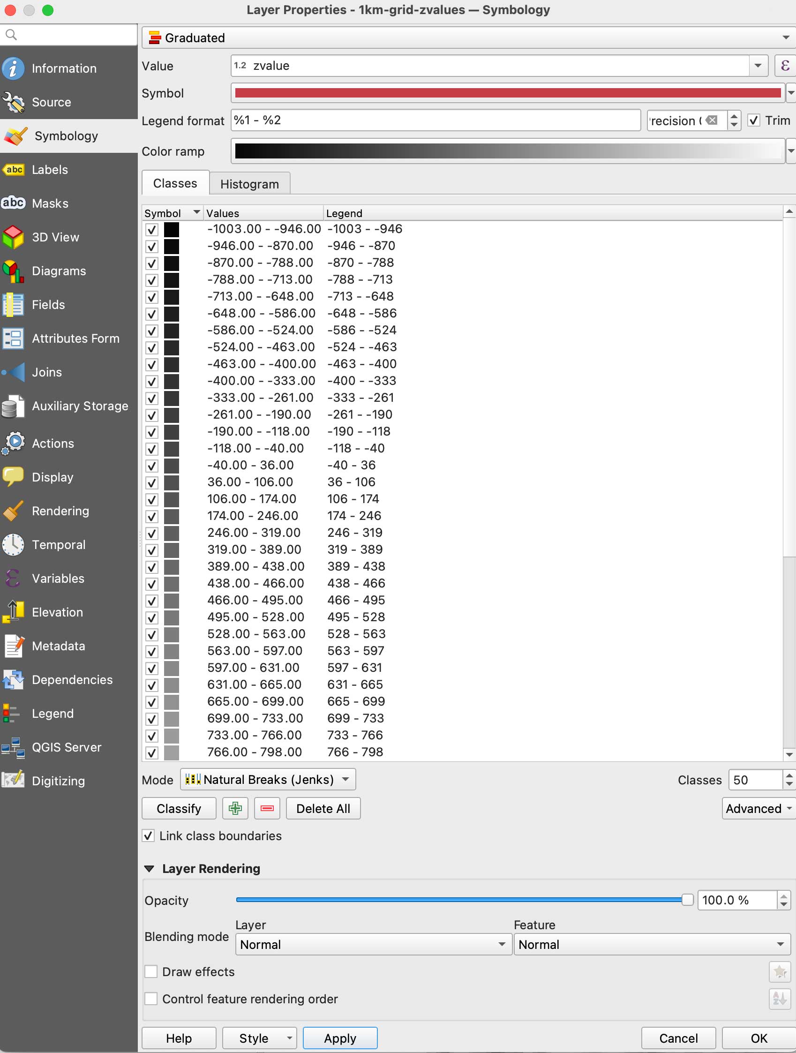
Task: Go to the Temporal clock icon
Action: (13, 545)
